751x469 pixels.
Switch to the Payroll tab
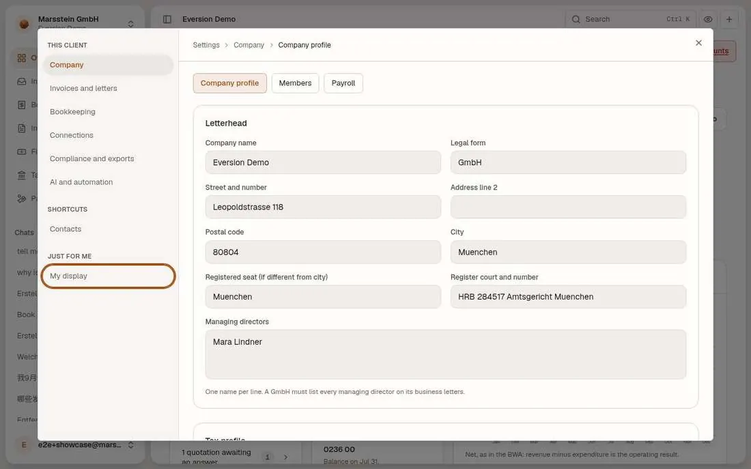pos(343,83)
